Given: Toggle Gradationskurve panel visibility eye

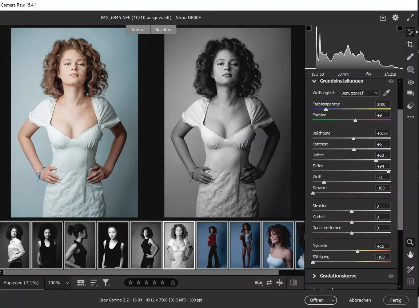Looking at the screenshot, I should pos(391,276).
